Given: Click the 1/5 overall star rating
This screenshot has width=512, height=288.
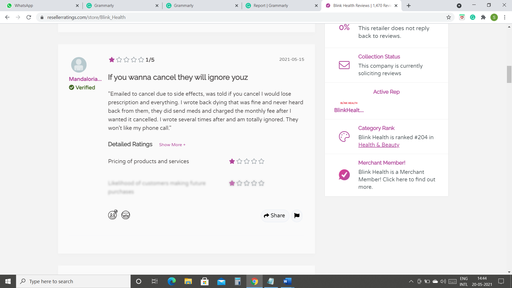Looking at the screenshot, I should pos(131,60).
